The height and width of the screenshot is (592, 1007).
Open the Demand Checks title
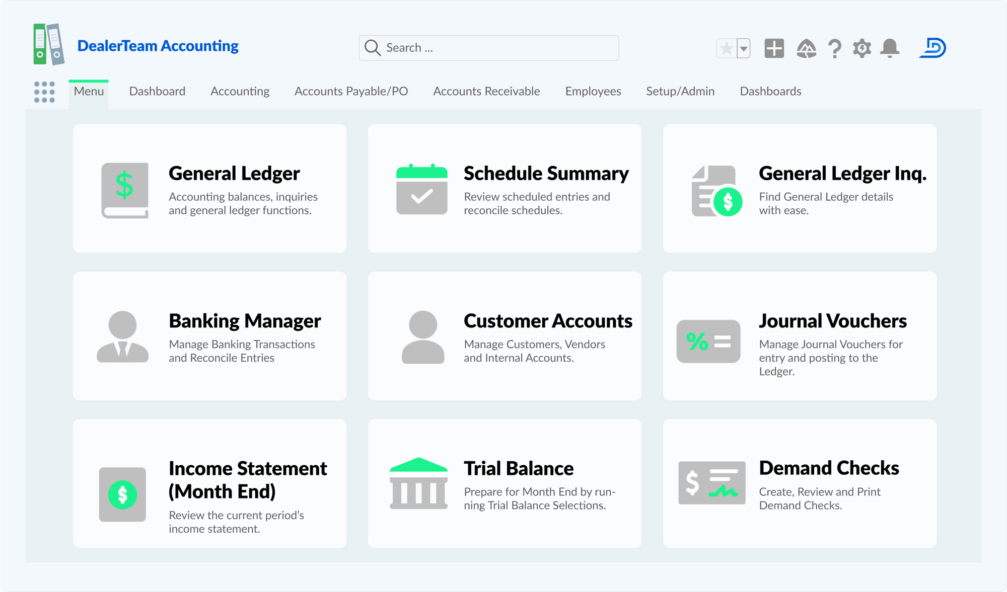(829, 468)
